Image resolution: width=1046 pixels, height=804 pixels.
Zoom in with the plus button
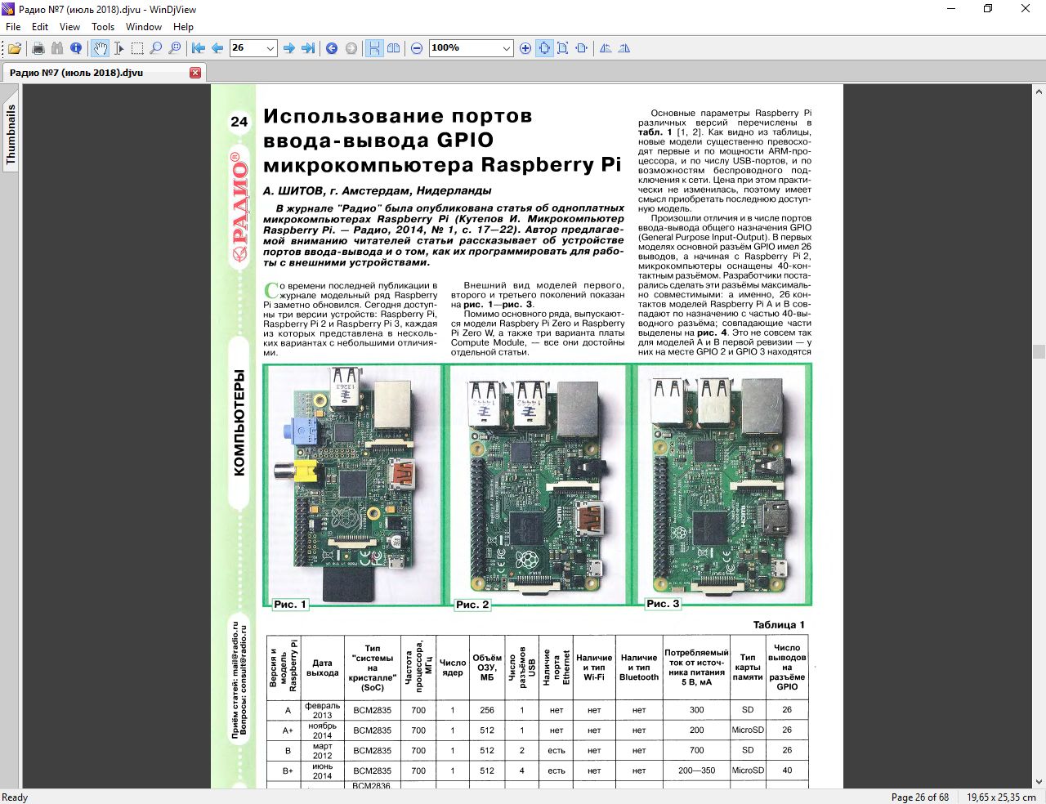point(525,48)
